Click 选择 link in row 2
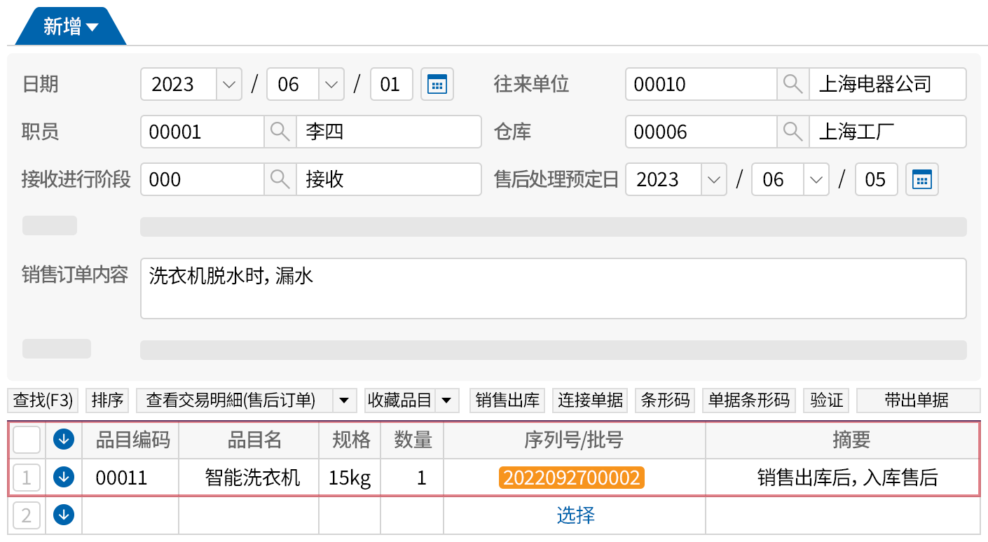Image resolution: width=988 pixels, height=542 pixels. pyautogui.click(x=575, y=515)
